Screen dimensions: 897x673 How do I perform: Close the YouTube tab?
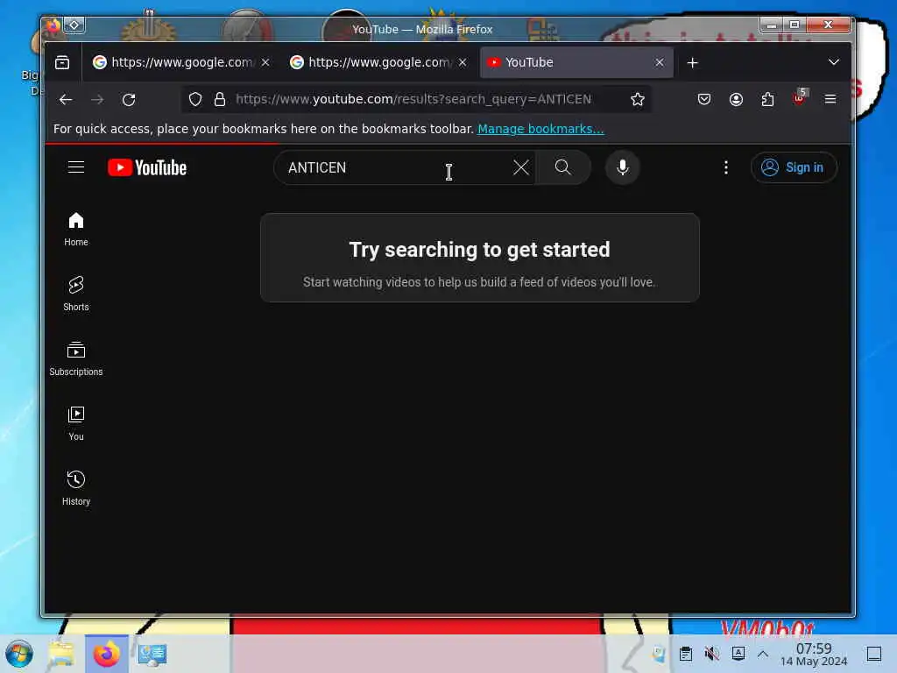pyautogui.click(x=660, y=62)
